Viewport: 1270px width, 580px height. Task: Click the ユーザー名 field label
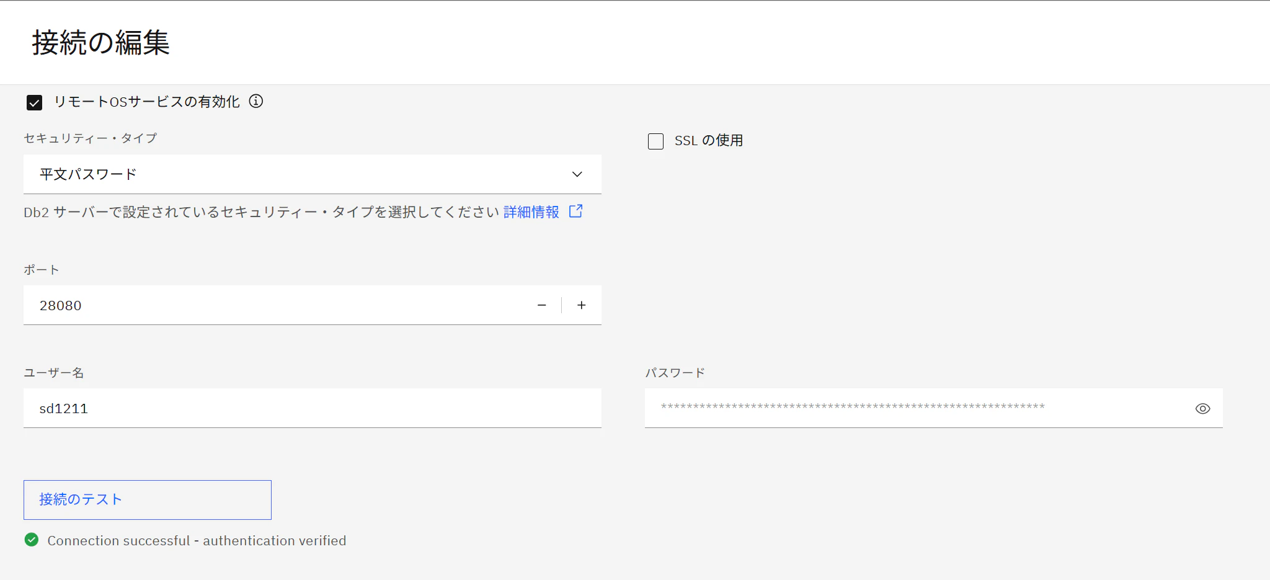pos(54,373)
